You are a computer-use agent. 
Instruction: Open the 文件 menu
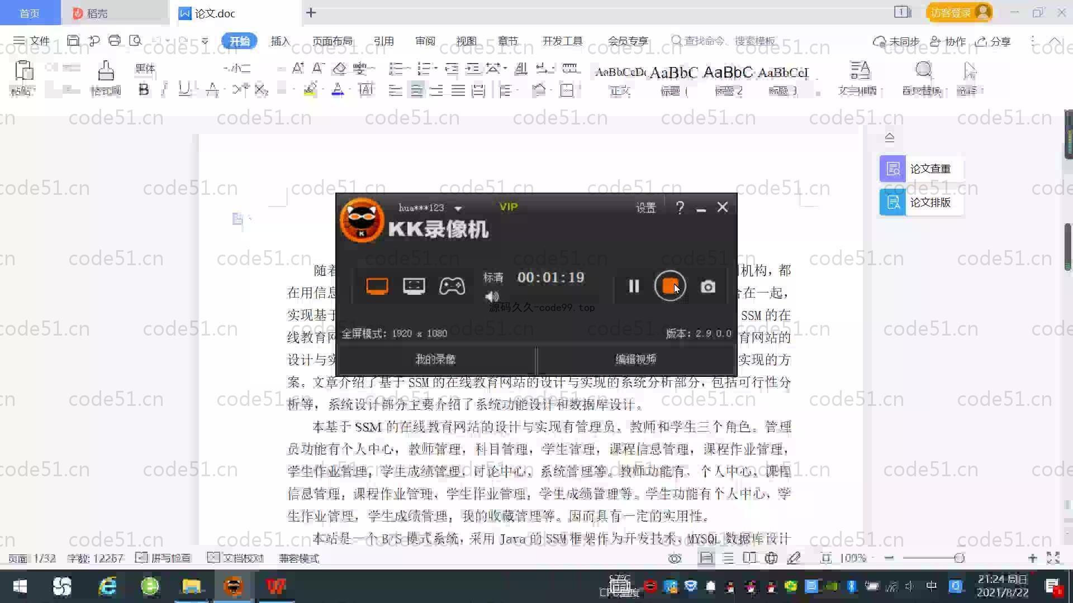point(32,41)
